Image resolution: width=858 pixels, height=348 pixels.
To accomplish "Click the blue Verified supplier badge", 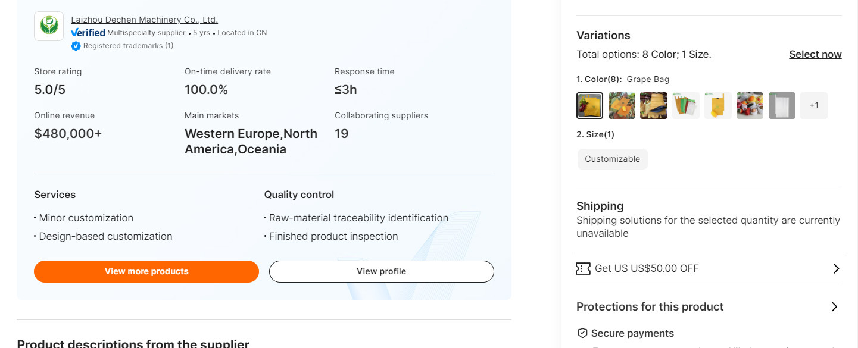I will (x=88, y=33).
